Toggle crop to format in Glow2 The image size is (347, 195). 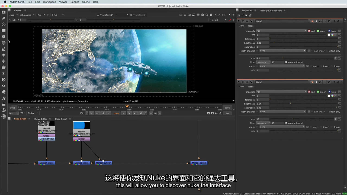[286, 62]
